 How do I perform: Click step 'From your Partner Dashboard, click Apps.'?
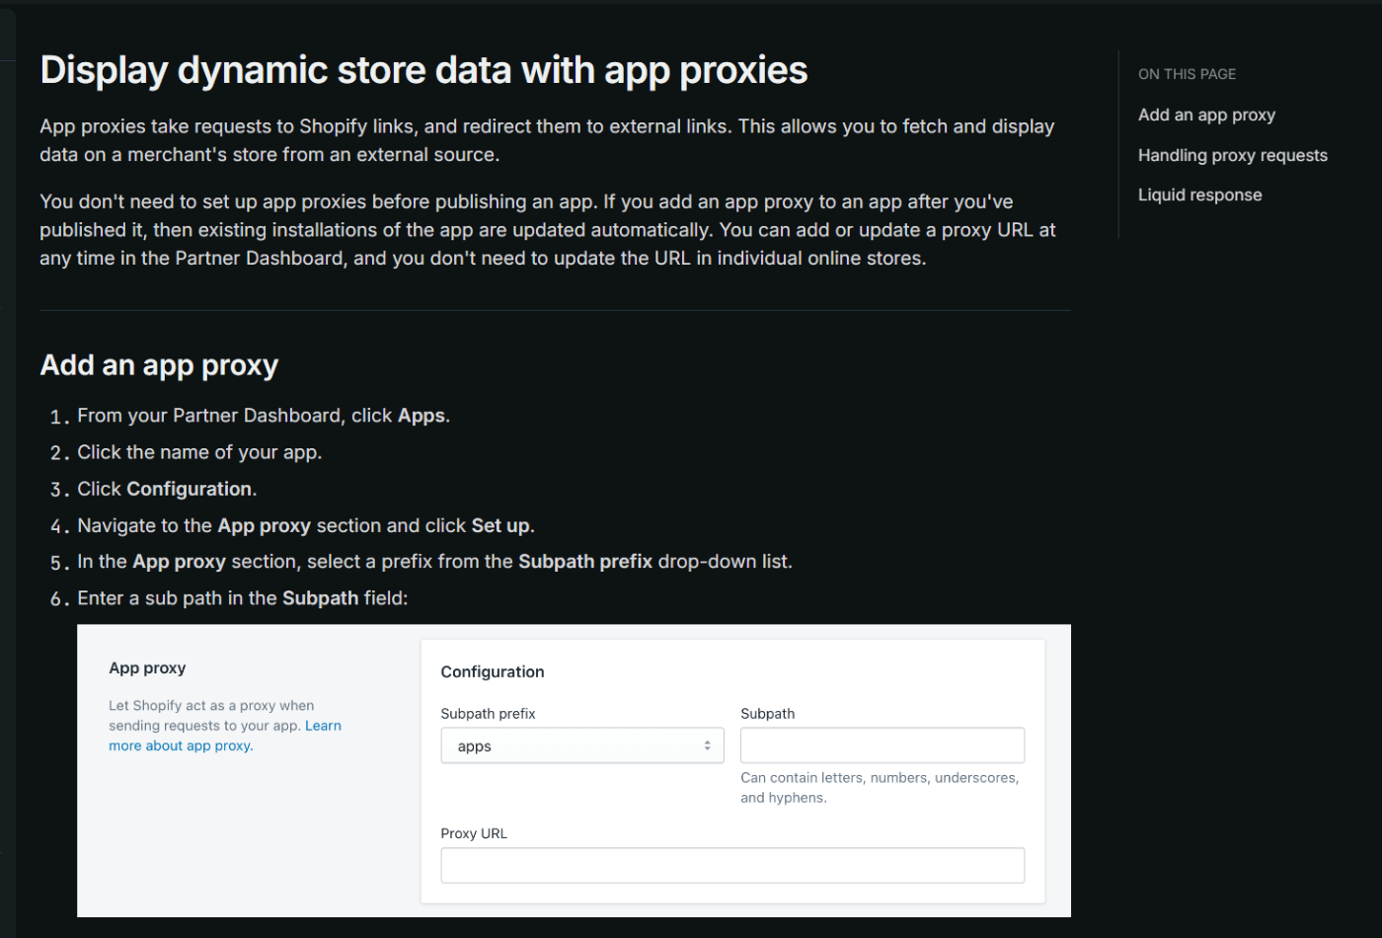(264, 416)
